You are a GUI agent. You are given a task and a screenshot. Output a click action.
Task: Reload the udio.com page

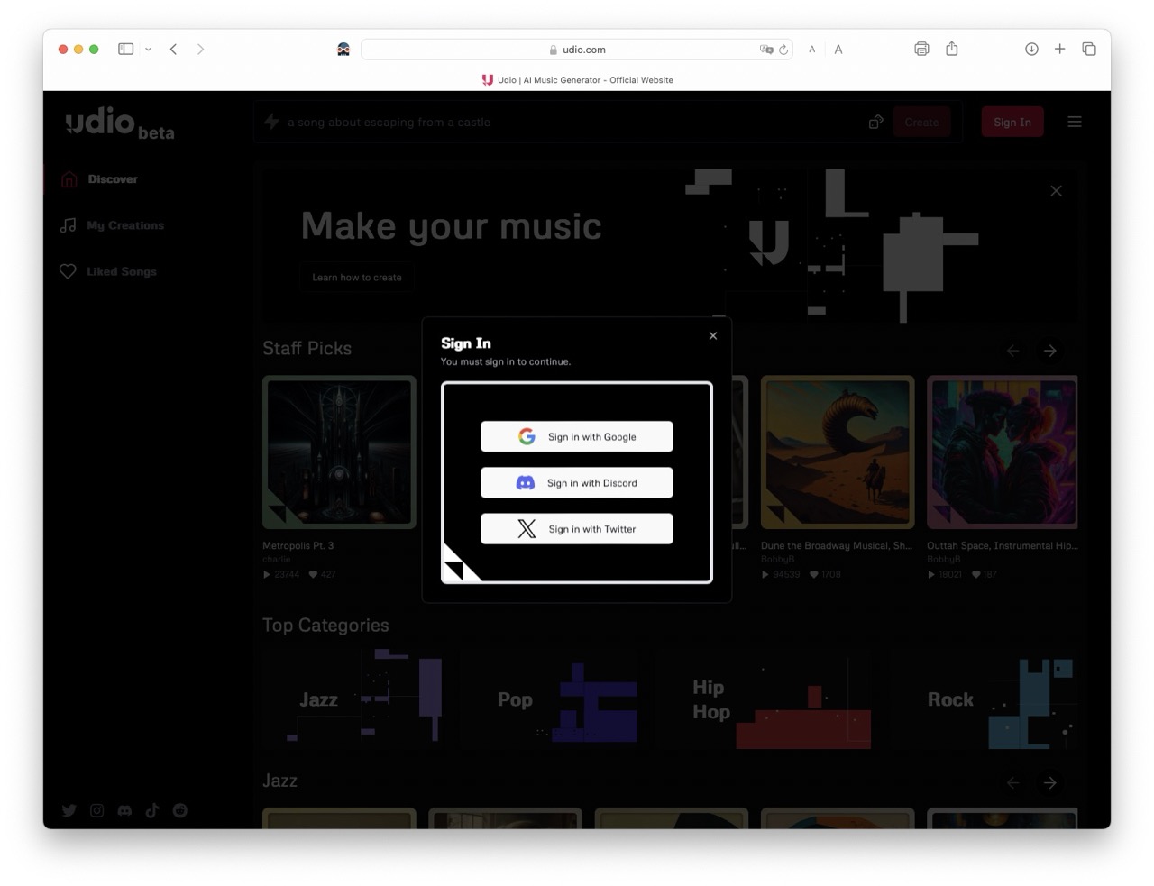coord(783,50)
